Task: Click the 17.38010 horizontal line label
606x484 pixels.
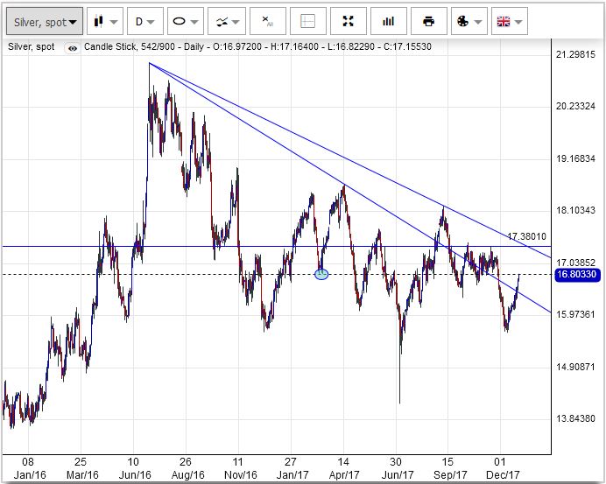Action: tap(527, 236)
